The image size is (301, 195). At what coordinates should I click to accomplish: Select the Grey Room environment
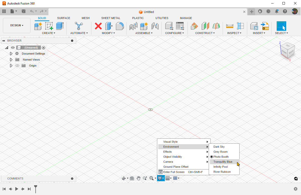pyautogui.click(x=220, y=152)
